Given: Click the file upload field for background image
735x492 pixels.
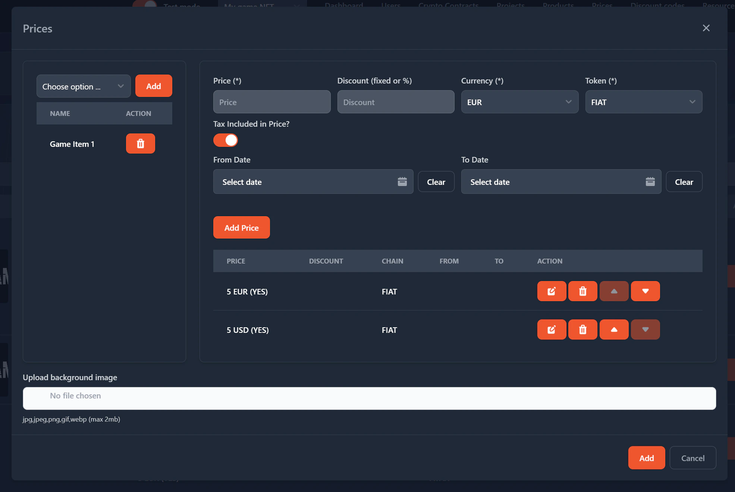Looking at the screenshot, I should point(369,398).
